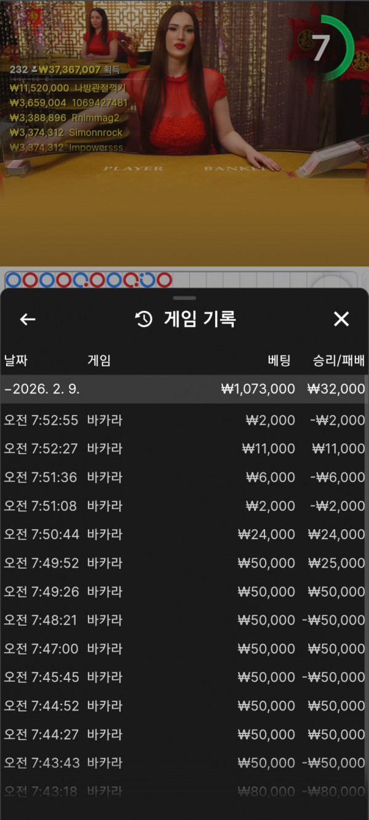
Task: Select the 날짜 column header
Action: pos(15,361)
